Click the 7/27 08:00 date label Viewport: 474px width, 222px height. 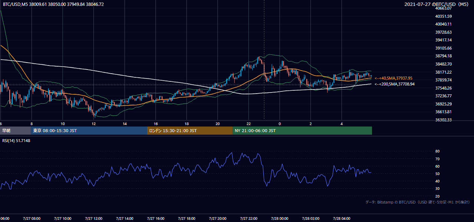[x=32, y=218]
